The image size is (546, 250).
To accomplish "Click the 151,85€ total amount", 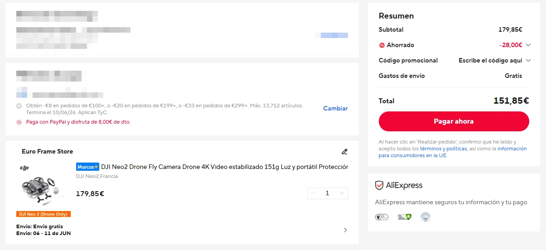I will (x=511, y=101).
